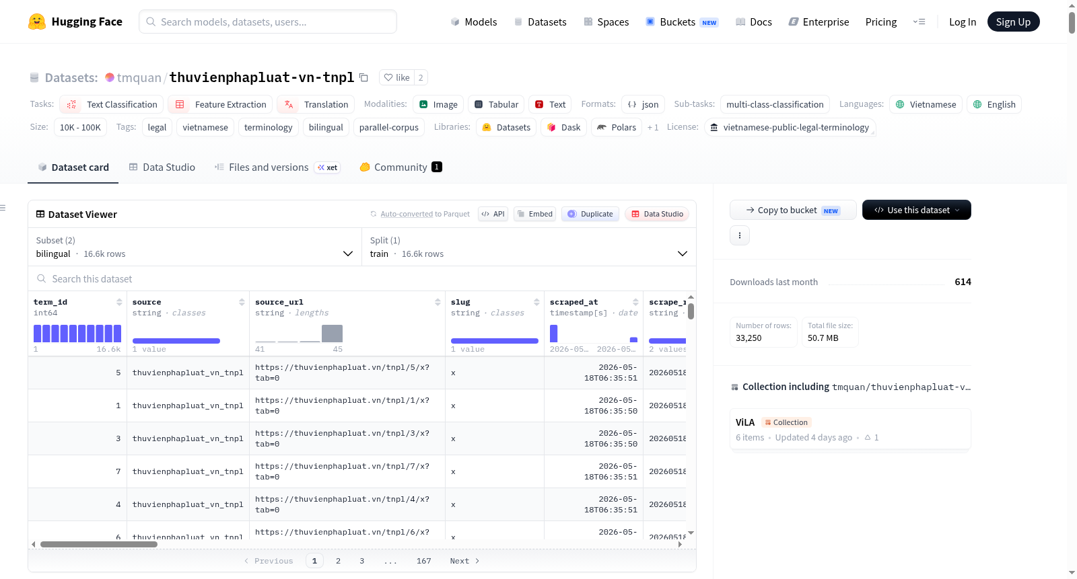Select the Text Classification task tag
The height and width of the screenshot is (579, 1077).
[112, 104]
